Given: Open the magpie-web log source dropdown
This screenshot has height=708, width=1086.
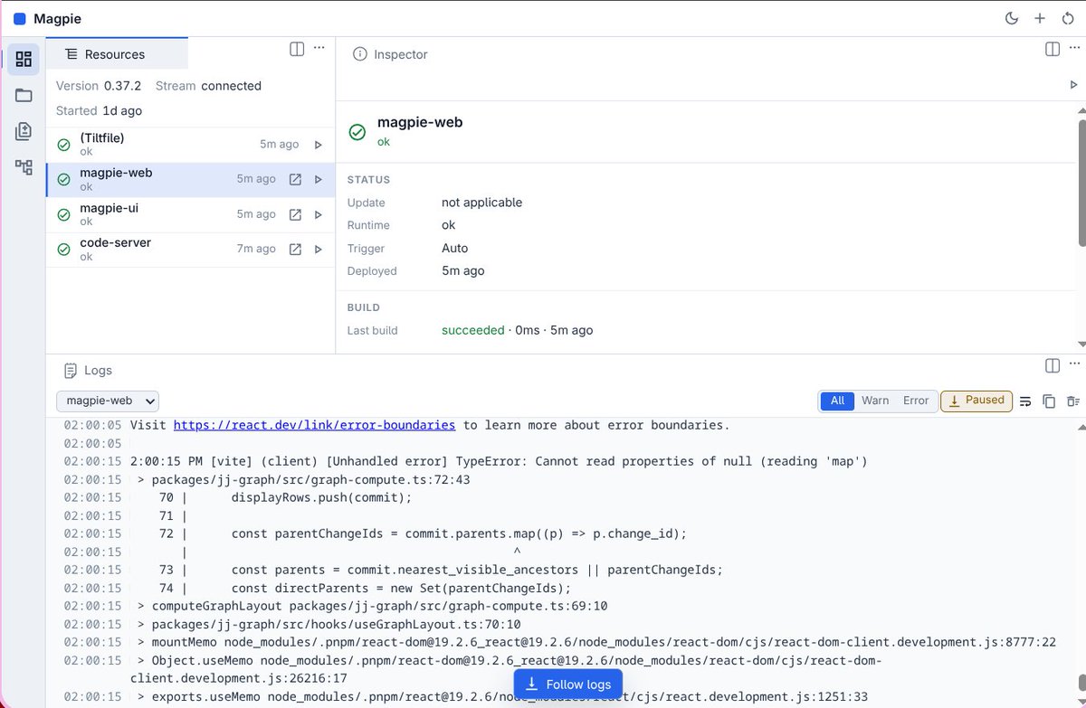Looking at the screenshot, I should pyautogui.click(x=108, y=401).
